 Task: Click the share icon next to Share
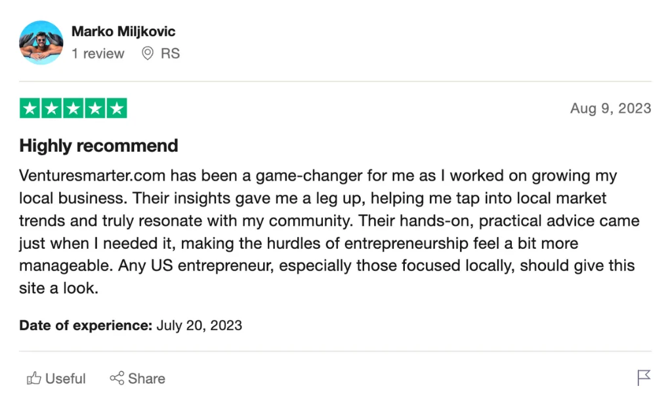pyautogui.click(x=117, y=378)
